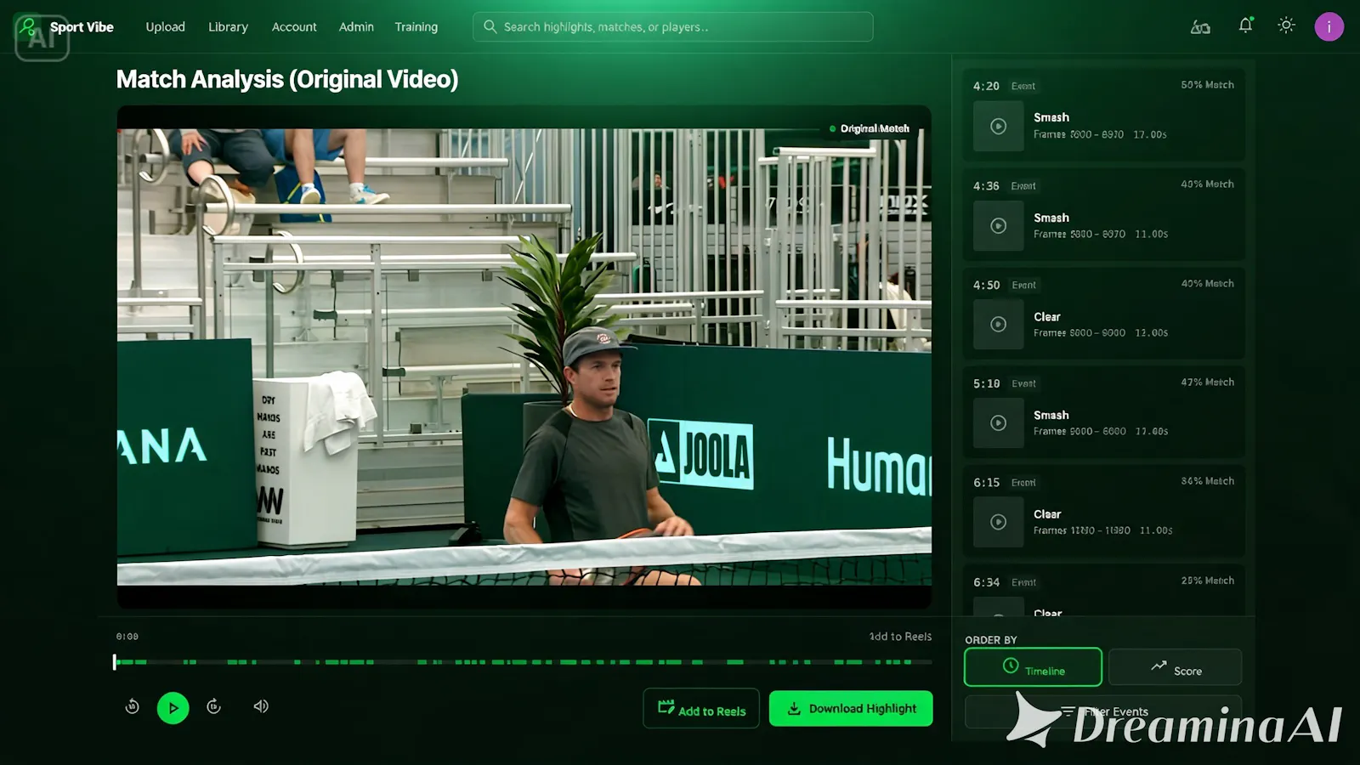
Task: Click the 50% Match label
Action: point(1207,84)
